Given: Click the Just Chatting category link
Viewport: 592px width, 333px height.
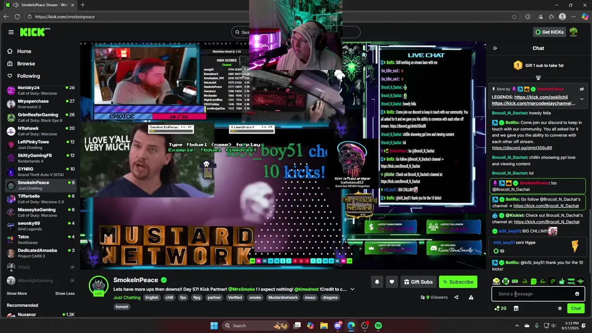Looking at the screenshot, I should [127, 297].
